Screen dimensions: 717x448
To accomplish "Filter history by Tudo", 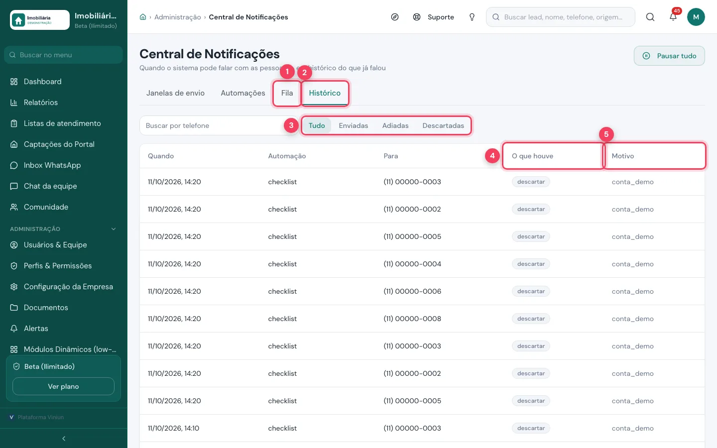I will 317,125.
